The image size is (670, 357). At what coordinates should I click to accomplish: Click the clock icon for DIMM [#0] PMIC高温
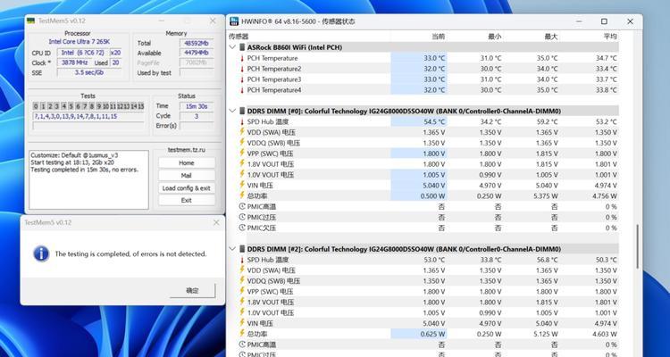click(242, 207)
